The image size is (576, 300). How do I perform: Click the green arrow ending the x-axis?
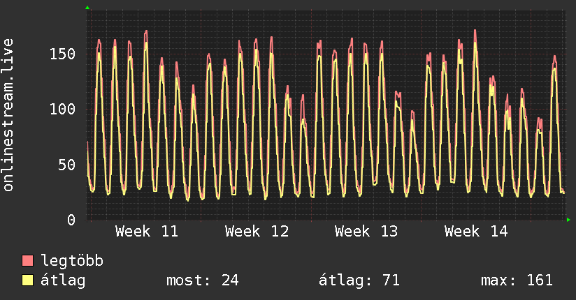coord(568,220)
